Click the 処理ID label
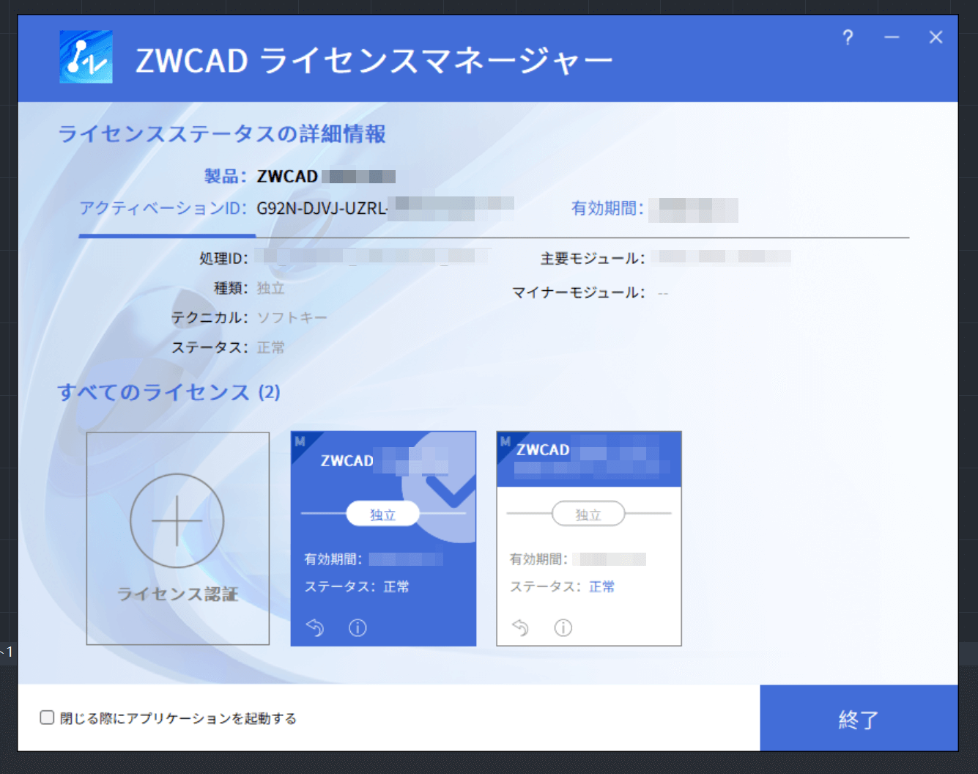Screen dimensions: 978x774 coord(224,258)
